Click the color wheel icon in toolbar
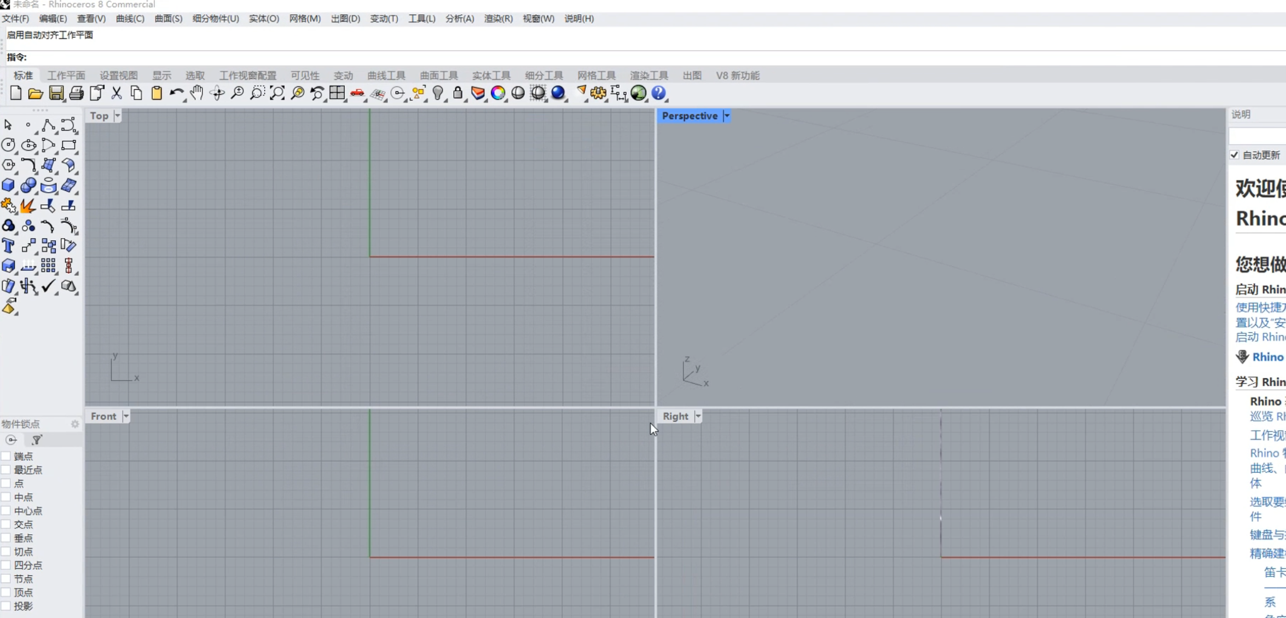This screenshot has width=1286, height=618. point(497,94)
